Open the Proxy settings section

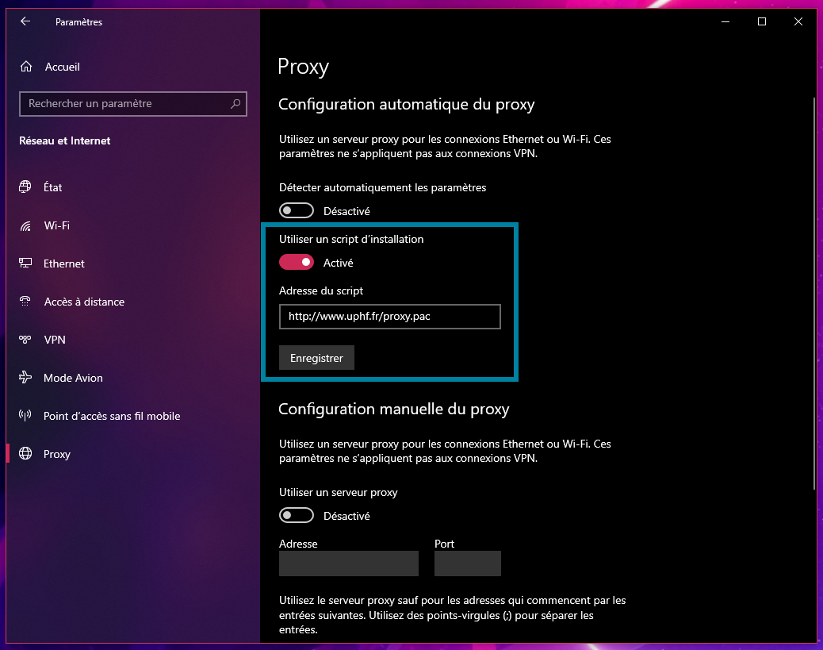coord(56,454)
